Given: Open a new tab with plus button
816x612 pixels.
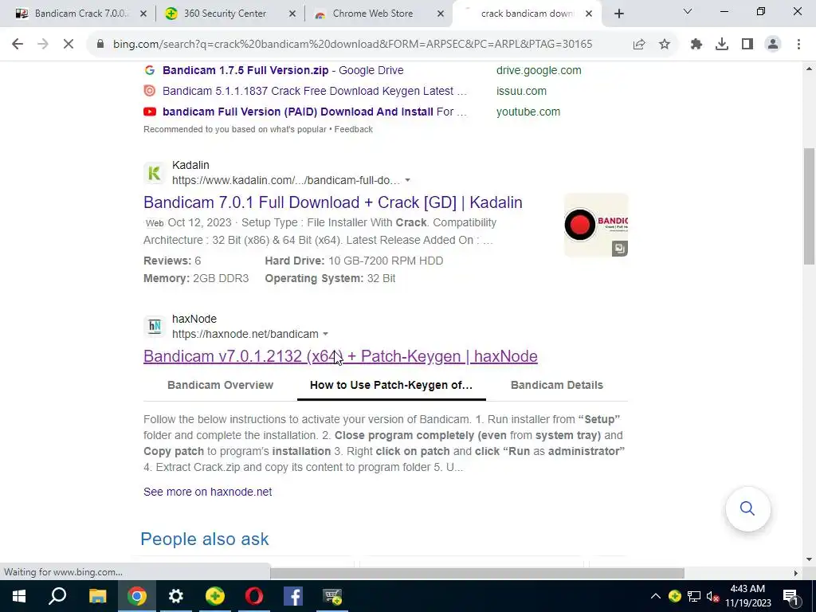Looking at the screenshot, I should coord(618,14).
